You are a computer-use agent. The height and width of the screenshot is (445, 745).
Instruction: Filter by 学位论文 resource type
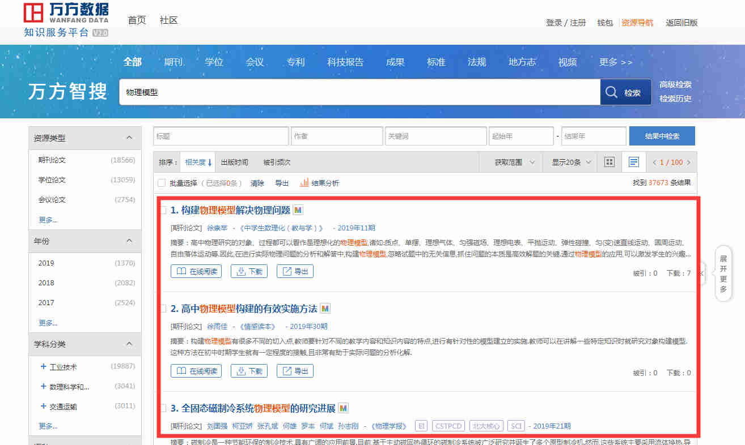tap(52, 180)
